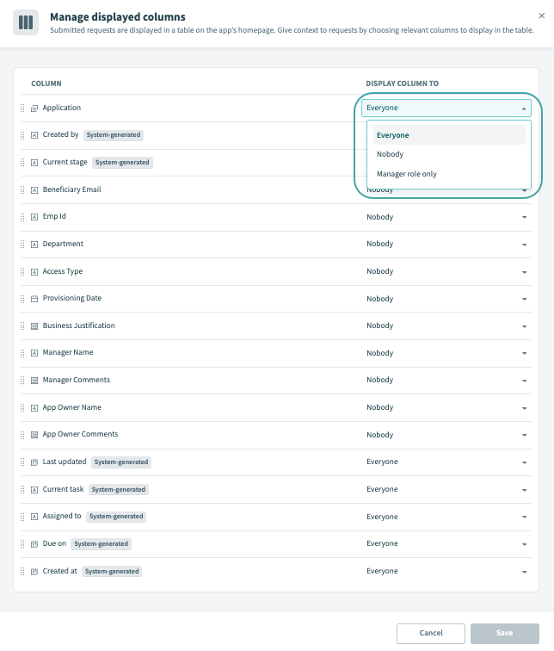The image size is (554, 651).
Task: Click the calendar icon beside Provisioning Date
Action: click(x=34, y=299)
